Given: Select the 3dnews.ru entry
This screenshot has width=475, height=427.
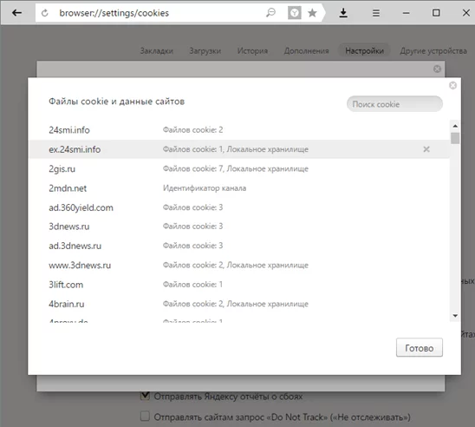Looking at the screenshot, I should pyautogui.click(x=238, y=227).
